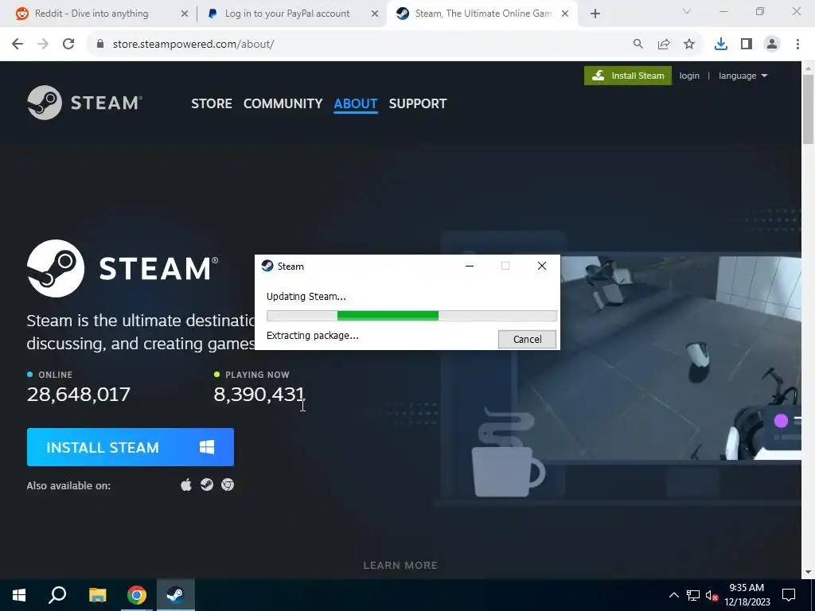Go back to the previous page
Image resolution: width=815 pixels, height=611 pixels.
click(18, 45)
